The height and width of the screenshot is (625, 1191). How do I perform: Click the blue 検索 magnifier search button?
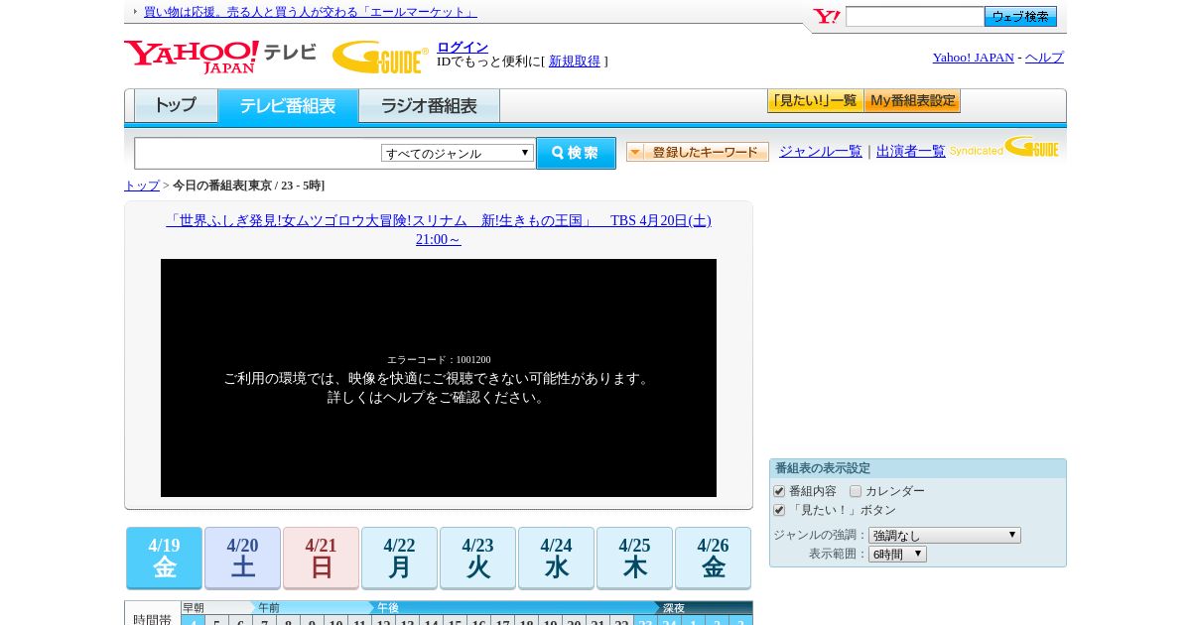point(576,153)
